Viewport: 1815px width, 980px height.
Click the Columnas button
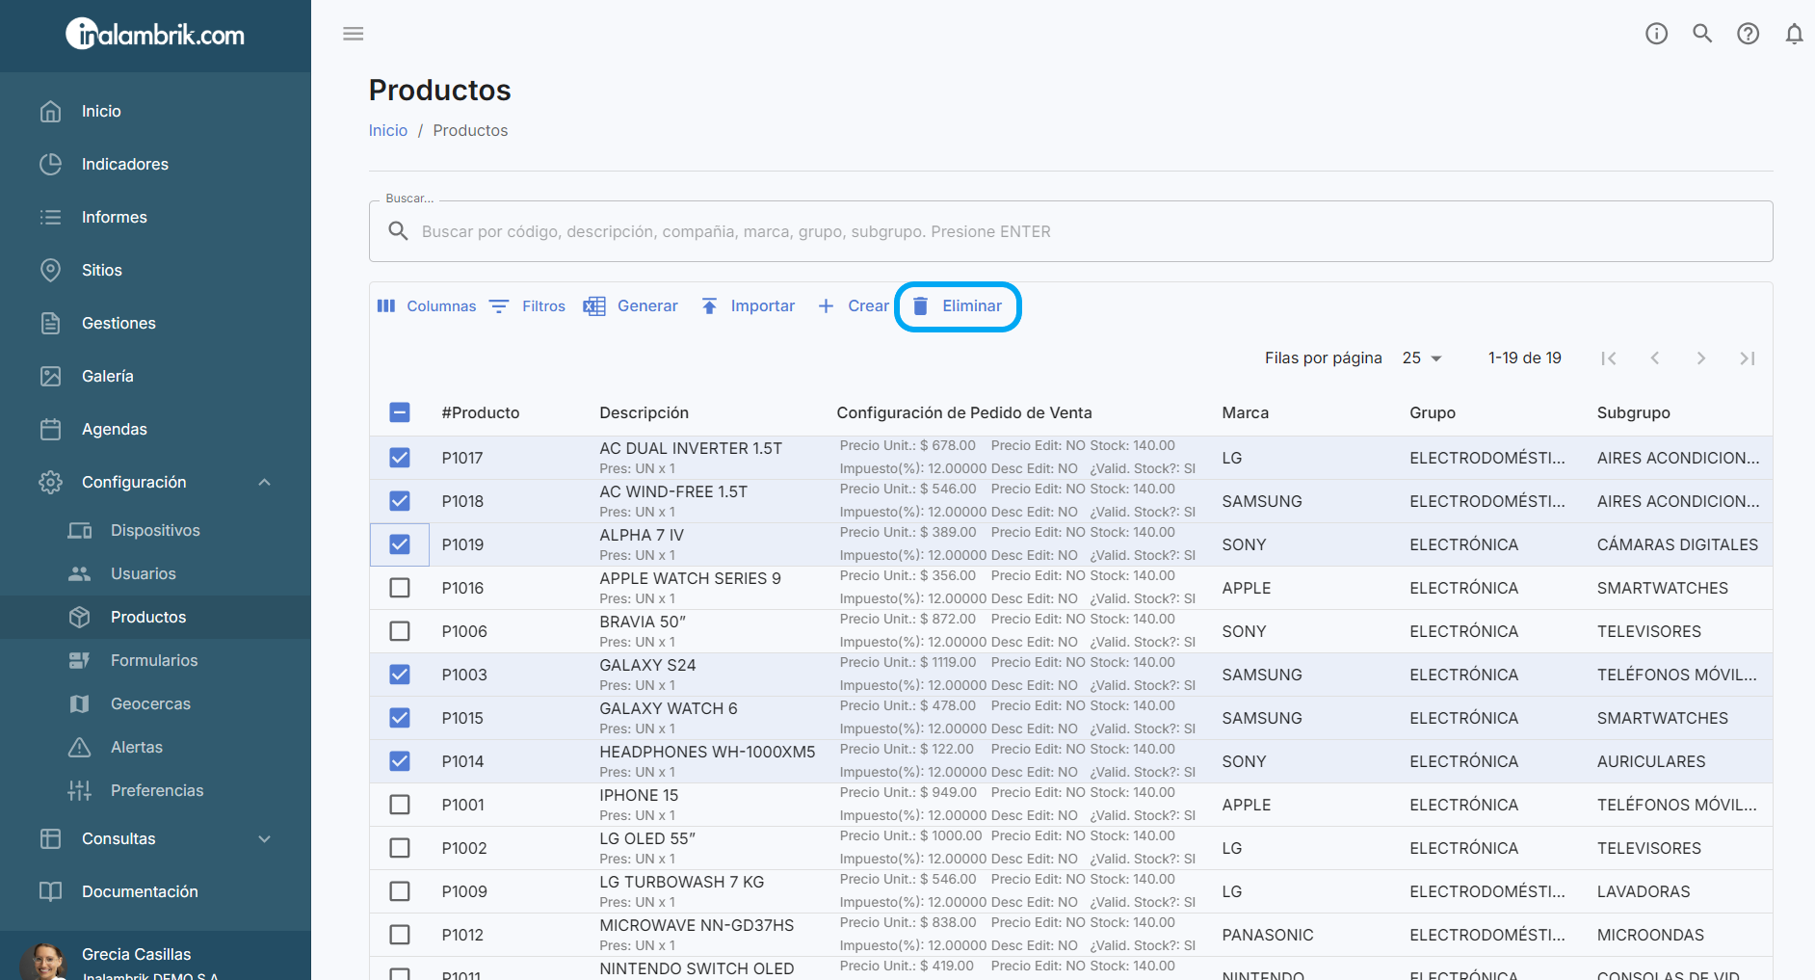point(426,305)
